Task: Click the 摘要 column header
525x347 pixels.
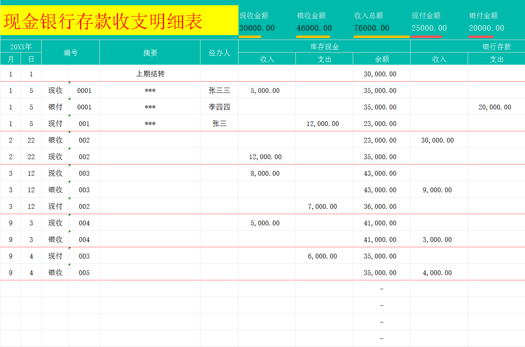Action: tap(150, 52)
